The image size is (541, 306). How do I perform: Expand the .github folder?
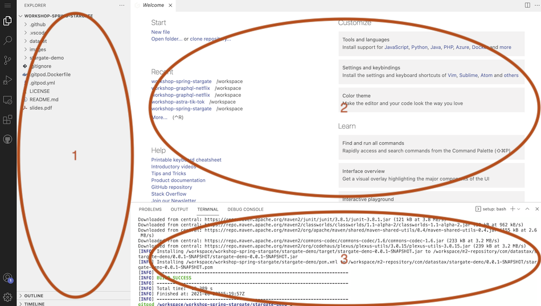pos(73,24)
